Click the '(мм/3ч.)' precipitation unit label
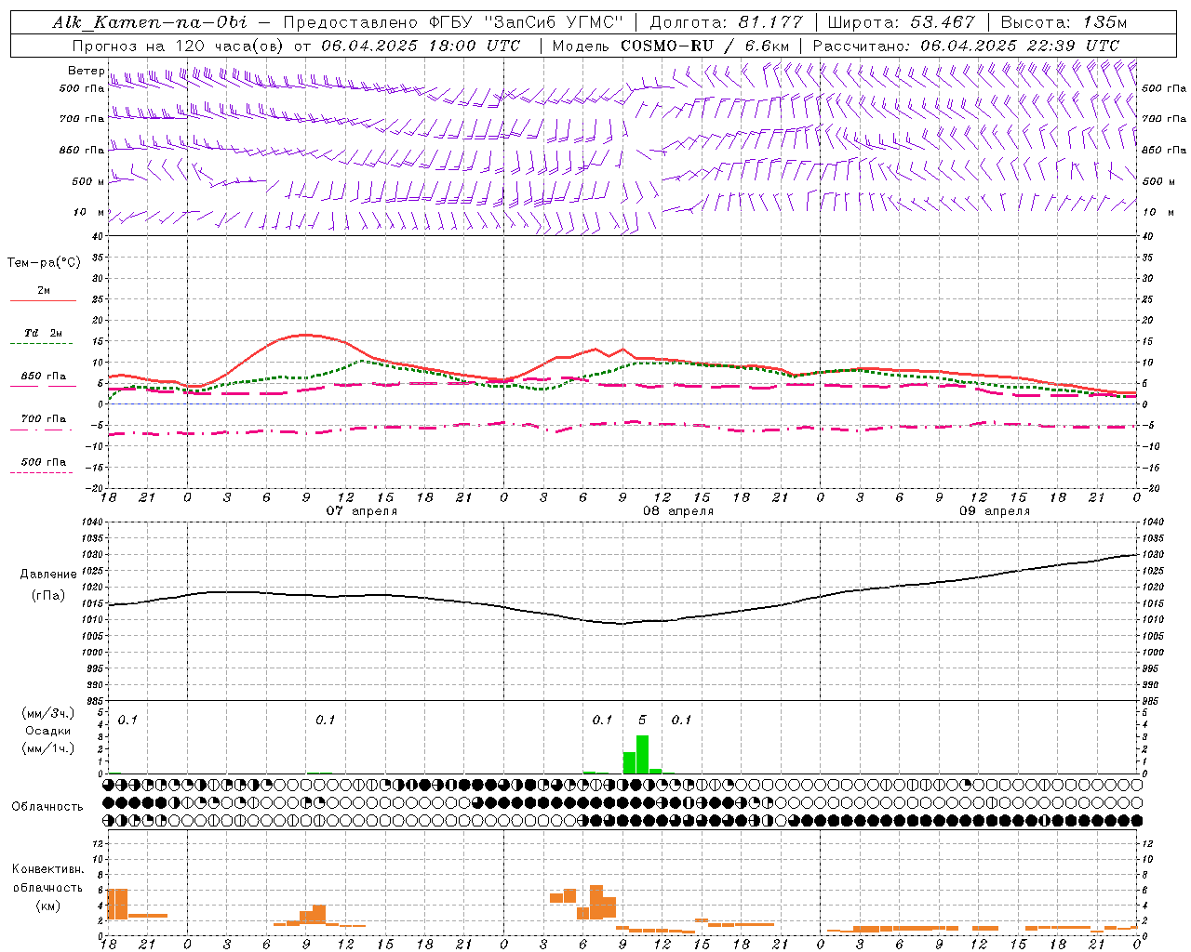This screenshot has height=952, width=1191. [47, 713]
